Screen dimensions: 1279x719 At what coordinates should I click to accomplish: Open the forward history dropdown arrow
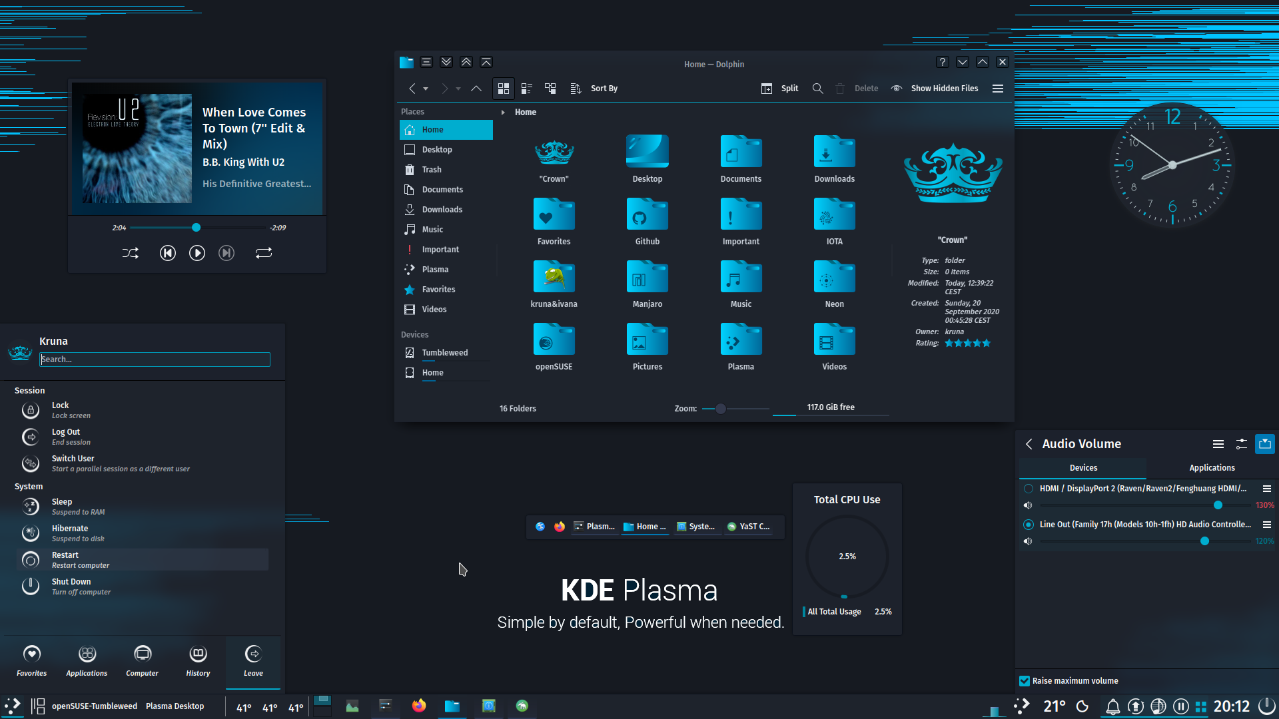point(458,89)
